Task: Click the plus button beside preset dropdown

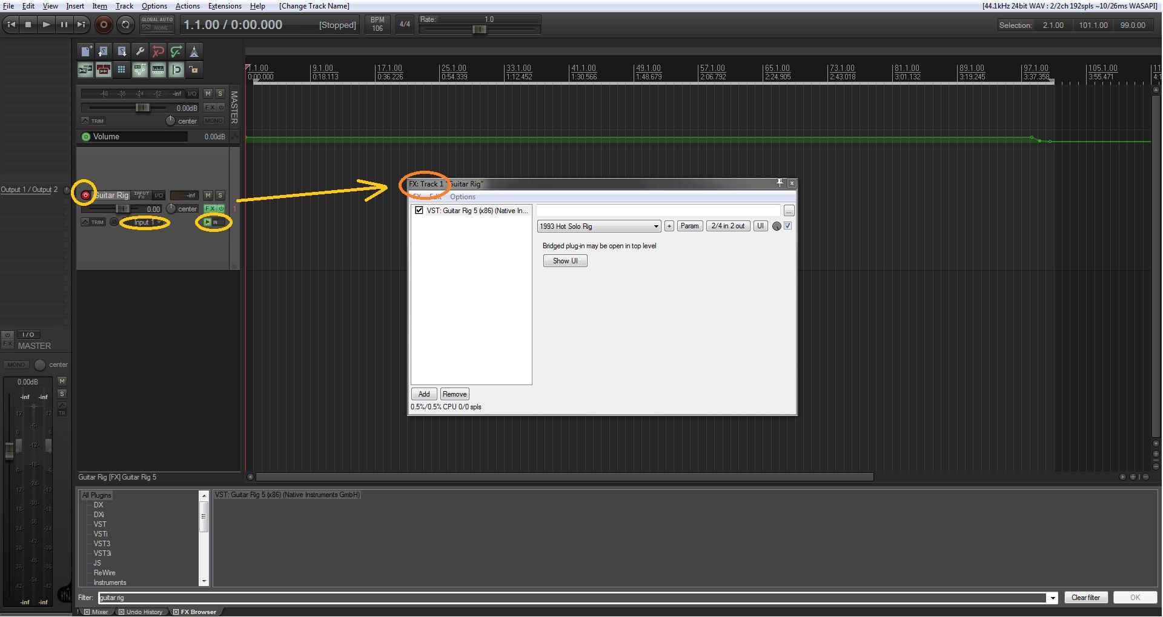Action: click(x=669, y=226)
